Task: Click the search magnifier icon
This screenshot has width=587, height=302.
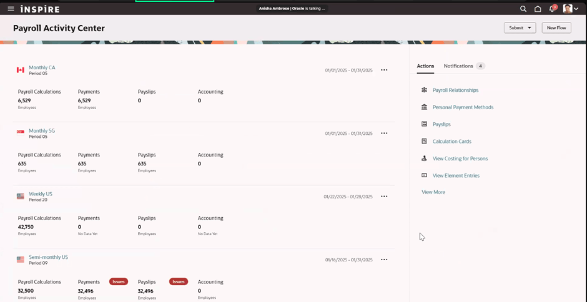Action: click(523, 9)
